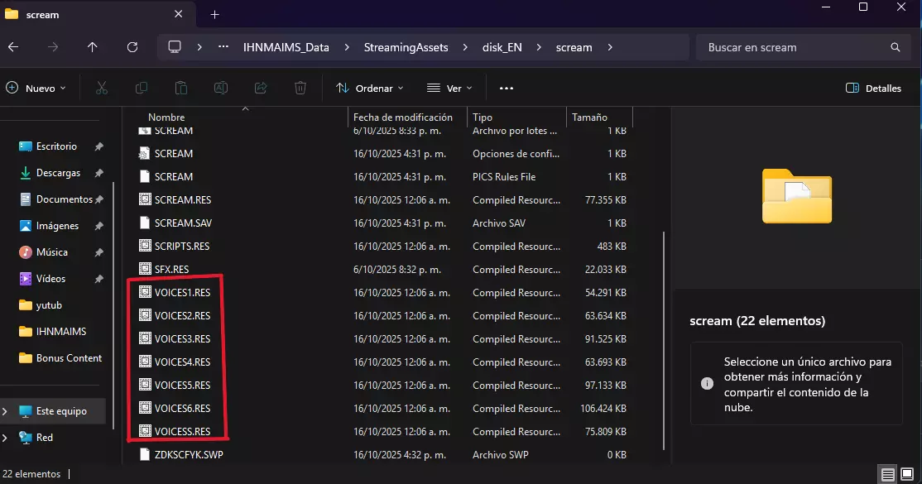Click the Cut scissors icon
Image resolution: width=922 pixels, height=484 pixels.
coord(102,89)
